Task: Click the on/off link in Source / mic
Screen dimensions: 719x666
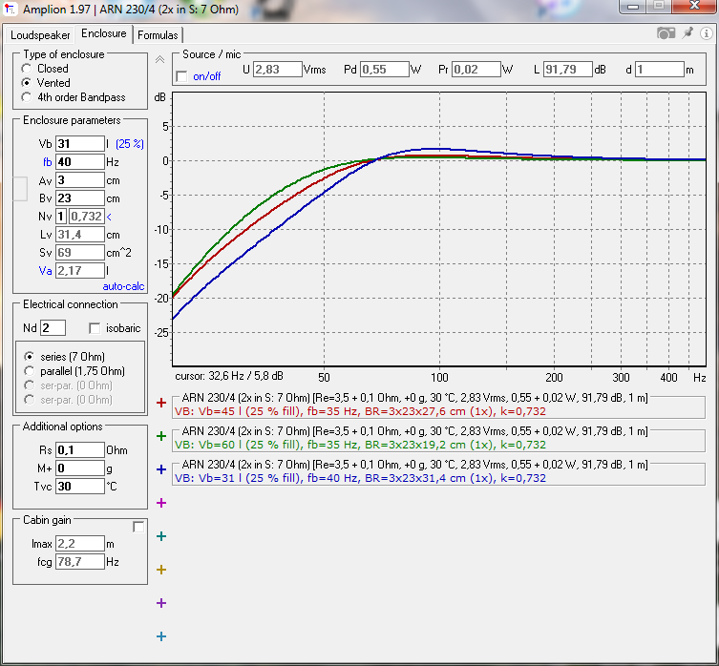Action: 207,76
